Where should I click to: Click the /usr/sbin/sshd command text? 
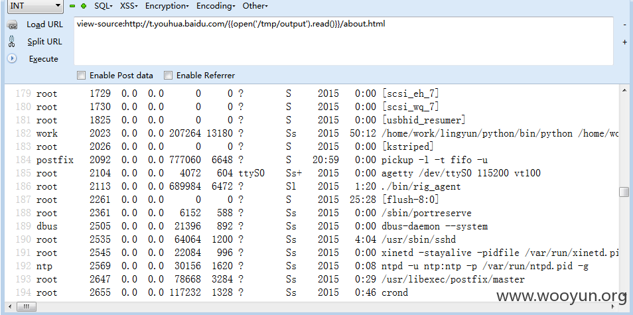[419, 240]
